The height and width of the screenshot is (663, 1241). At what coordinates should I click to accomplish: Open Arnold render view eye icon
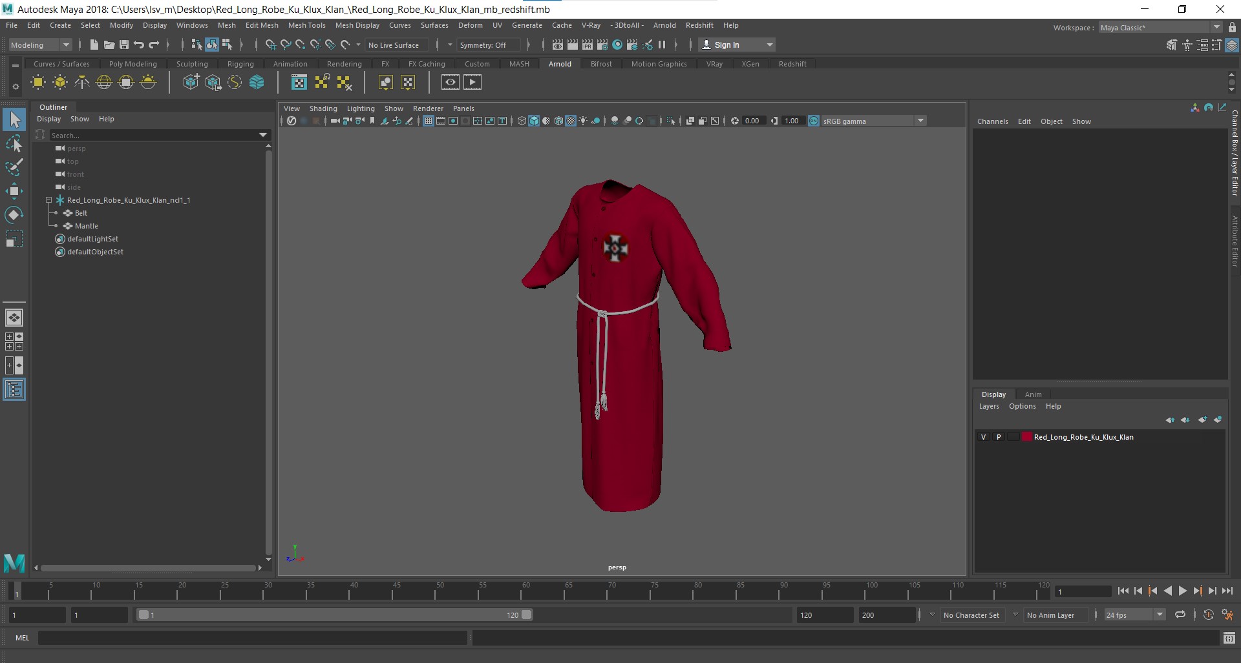tap(451, 82)
